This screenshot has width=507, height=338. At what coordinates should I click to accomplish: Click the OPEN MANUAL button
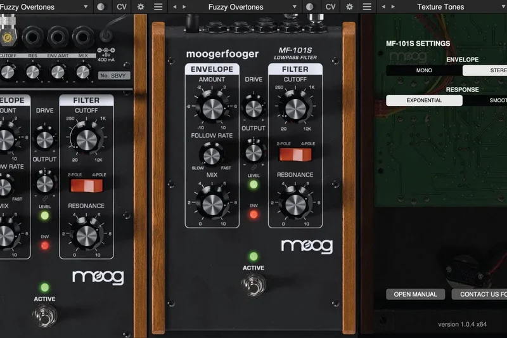pos(416,294)
